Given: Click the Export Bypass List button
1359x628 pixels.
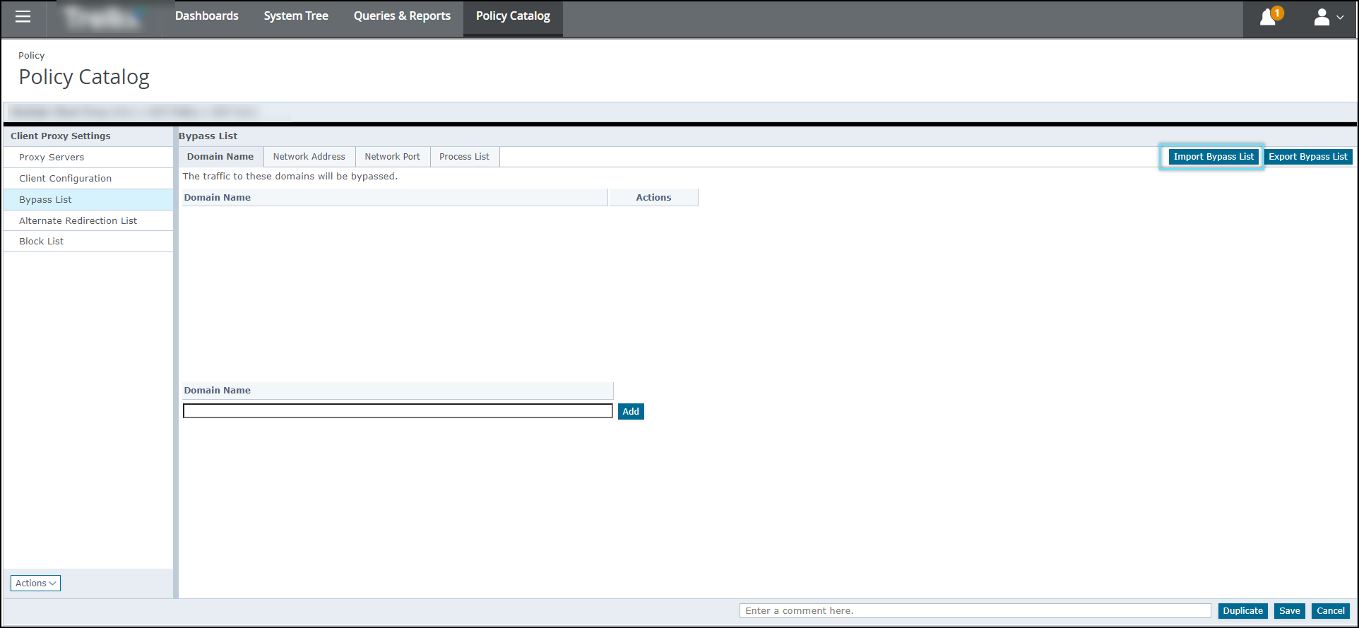Looking at the screenshot, I should (x=1307, y=157).
